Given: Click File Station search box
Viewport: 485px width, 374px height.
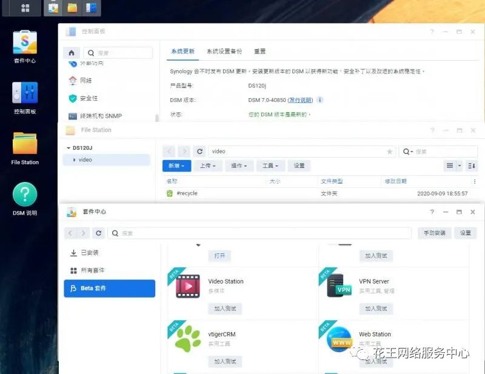Looking at the screenshot, I should pyautogui.click(x=438, y=152).
